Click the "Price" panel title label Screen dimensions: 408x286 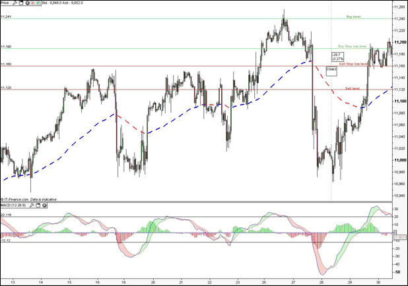pos(5,3)
